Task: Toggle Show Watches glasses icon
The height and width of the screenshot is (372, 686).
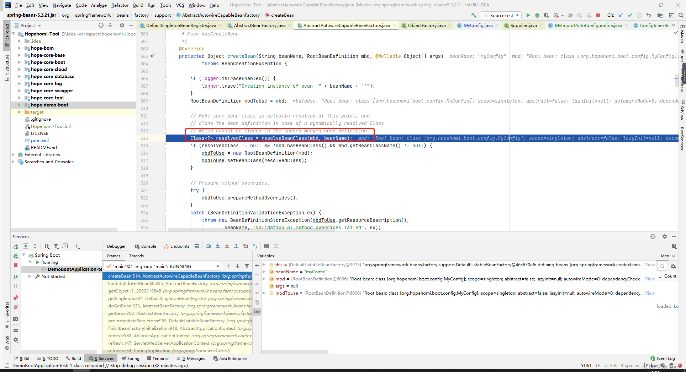Action: pyautogui.click(x=257, y=312)
